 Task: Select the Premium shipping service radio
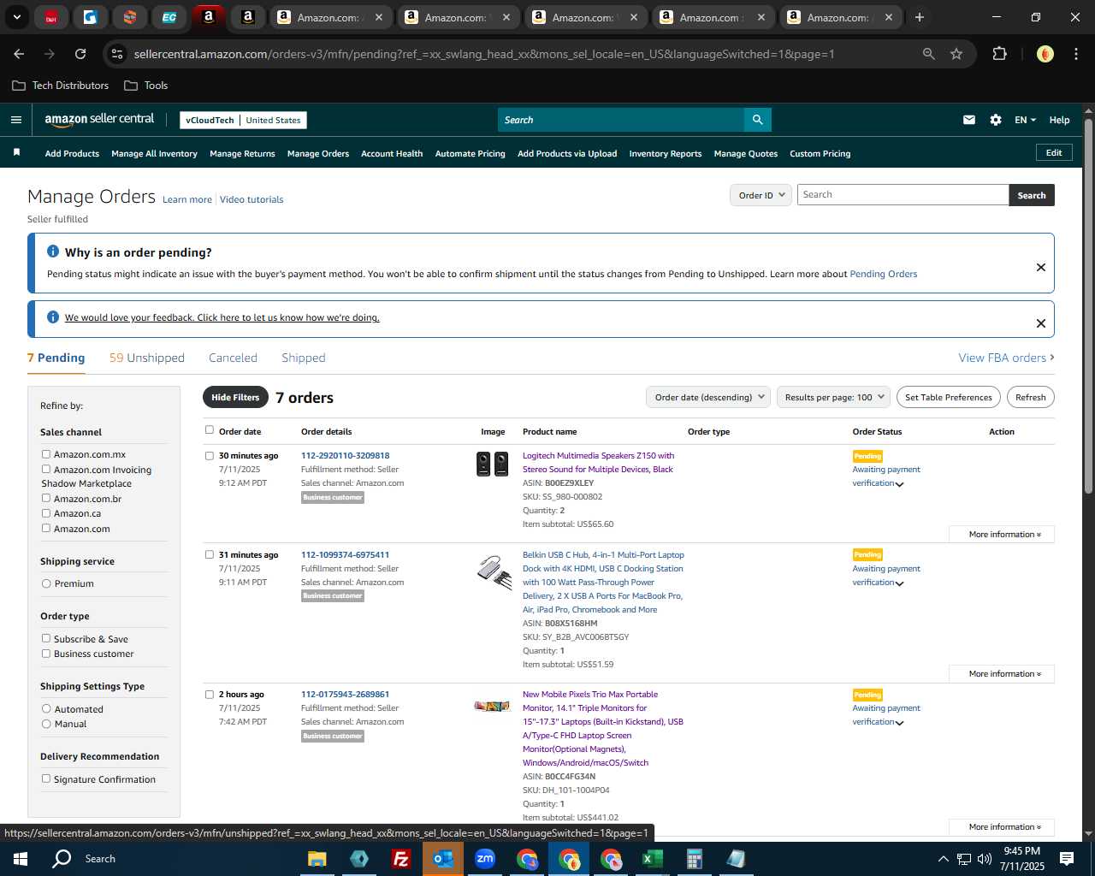point(46,583)
